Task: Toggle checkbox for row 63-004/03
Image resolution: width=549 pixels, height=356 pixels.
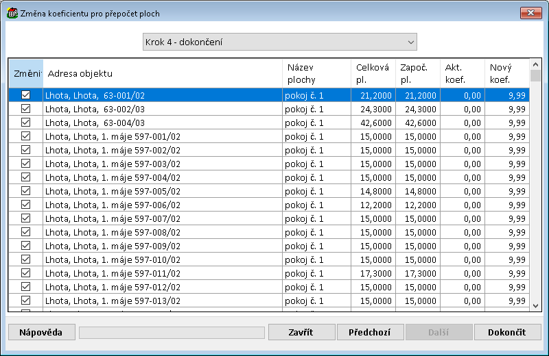Action: [25, 123]
